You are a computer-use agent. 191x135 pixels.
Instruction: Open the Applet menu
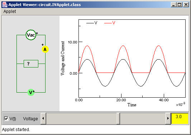10,11
